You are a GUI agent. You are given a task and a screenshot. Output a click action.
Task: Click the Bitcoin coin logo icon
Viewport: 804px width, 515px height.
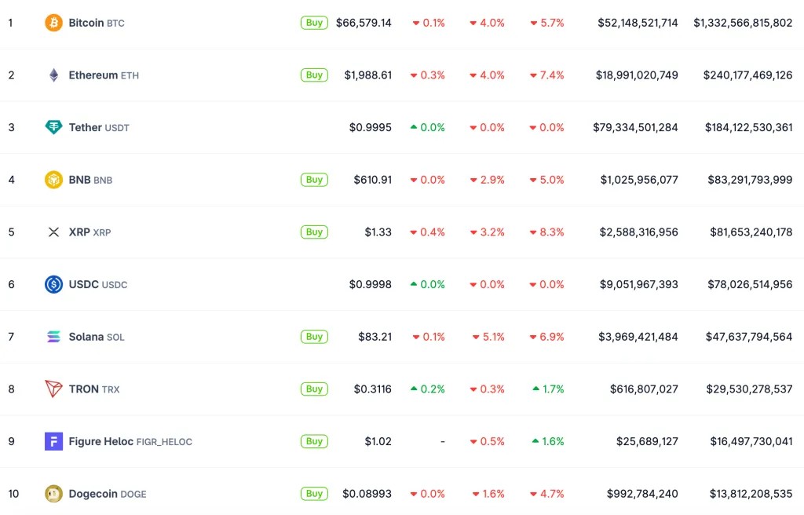pyautogui.click(x=53, y=23)
